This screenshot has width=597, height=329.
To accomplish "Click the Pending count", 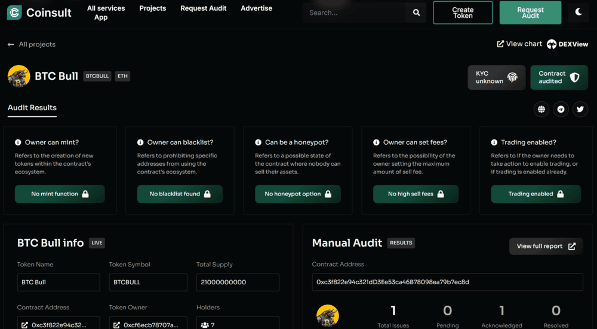I will [447, 311].
